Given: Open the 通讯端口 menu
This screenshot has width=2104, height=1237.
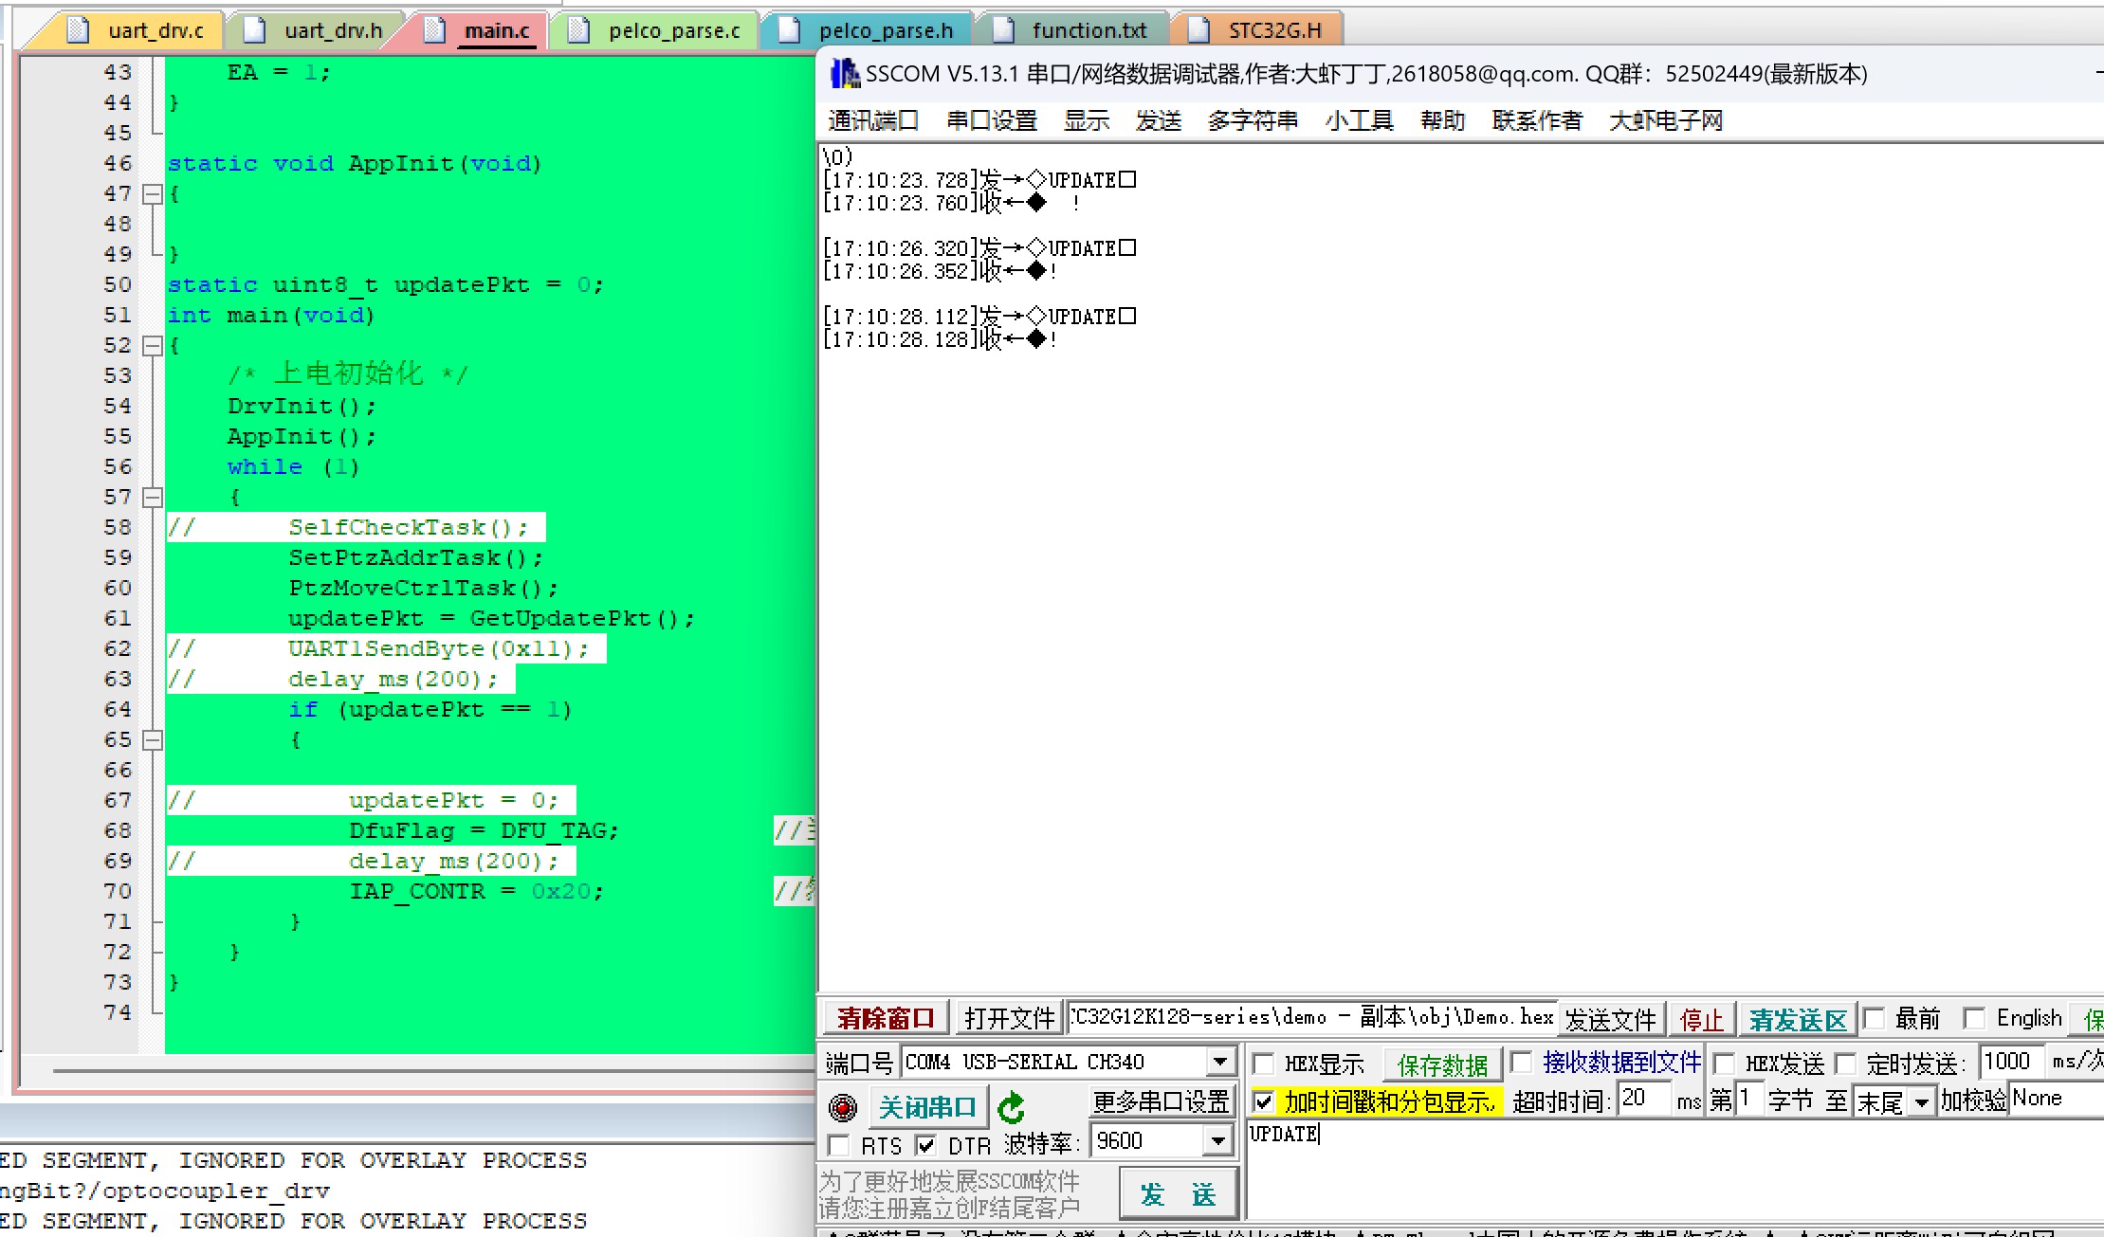Looking at the screenshot, I should (873, 120).
